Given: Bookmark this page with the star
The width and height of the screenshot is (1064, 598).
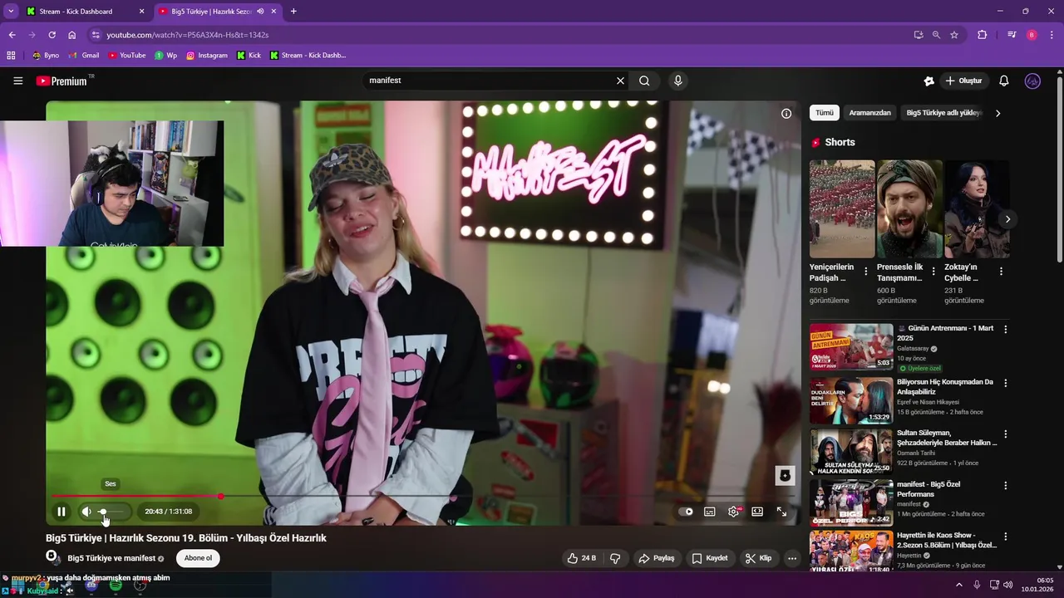Looking at the screenshot, I should click(954, 35).
